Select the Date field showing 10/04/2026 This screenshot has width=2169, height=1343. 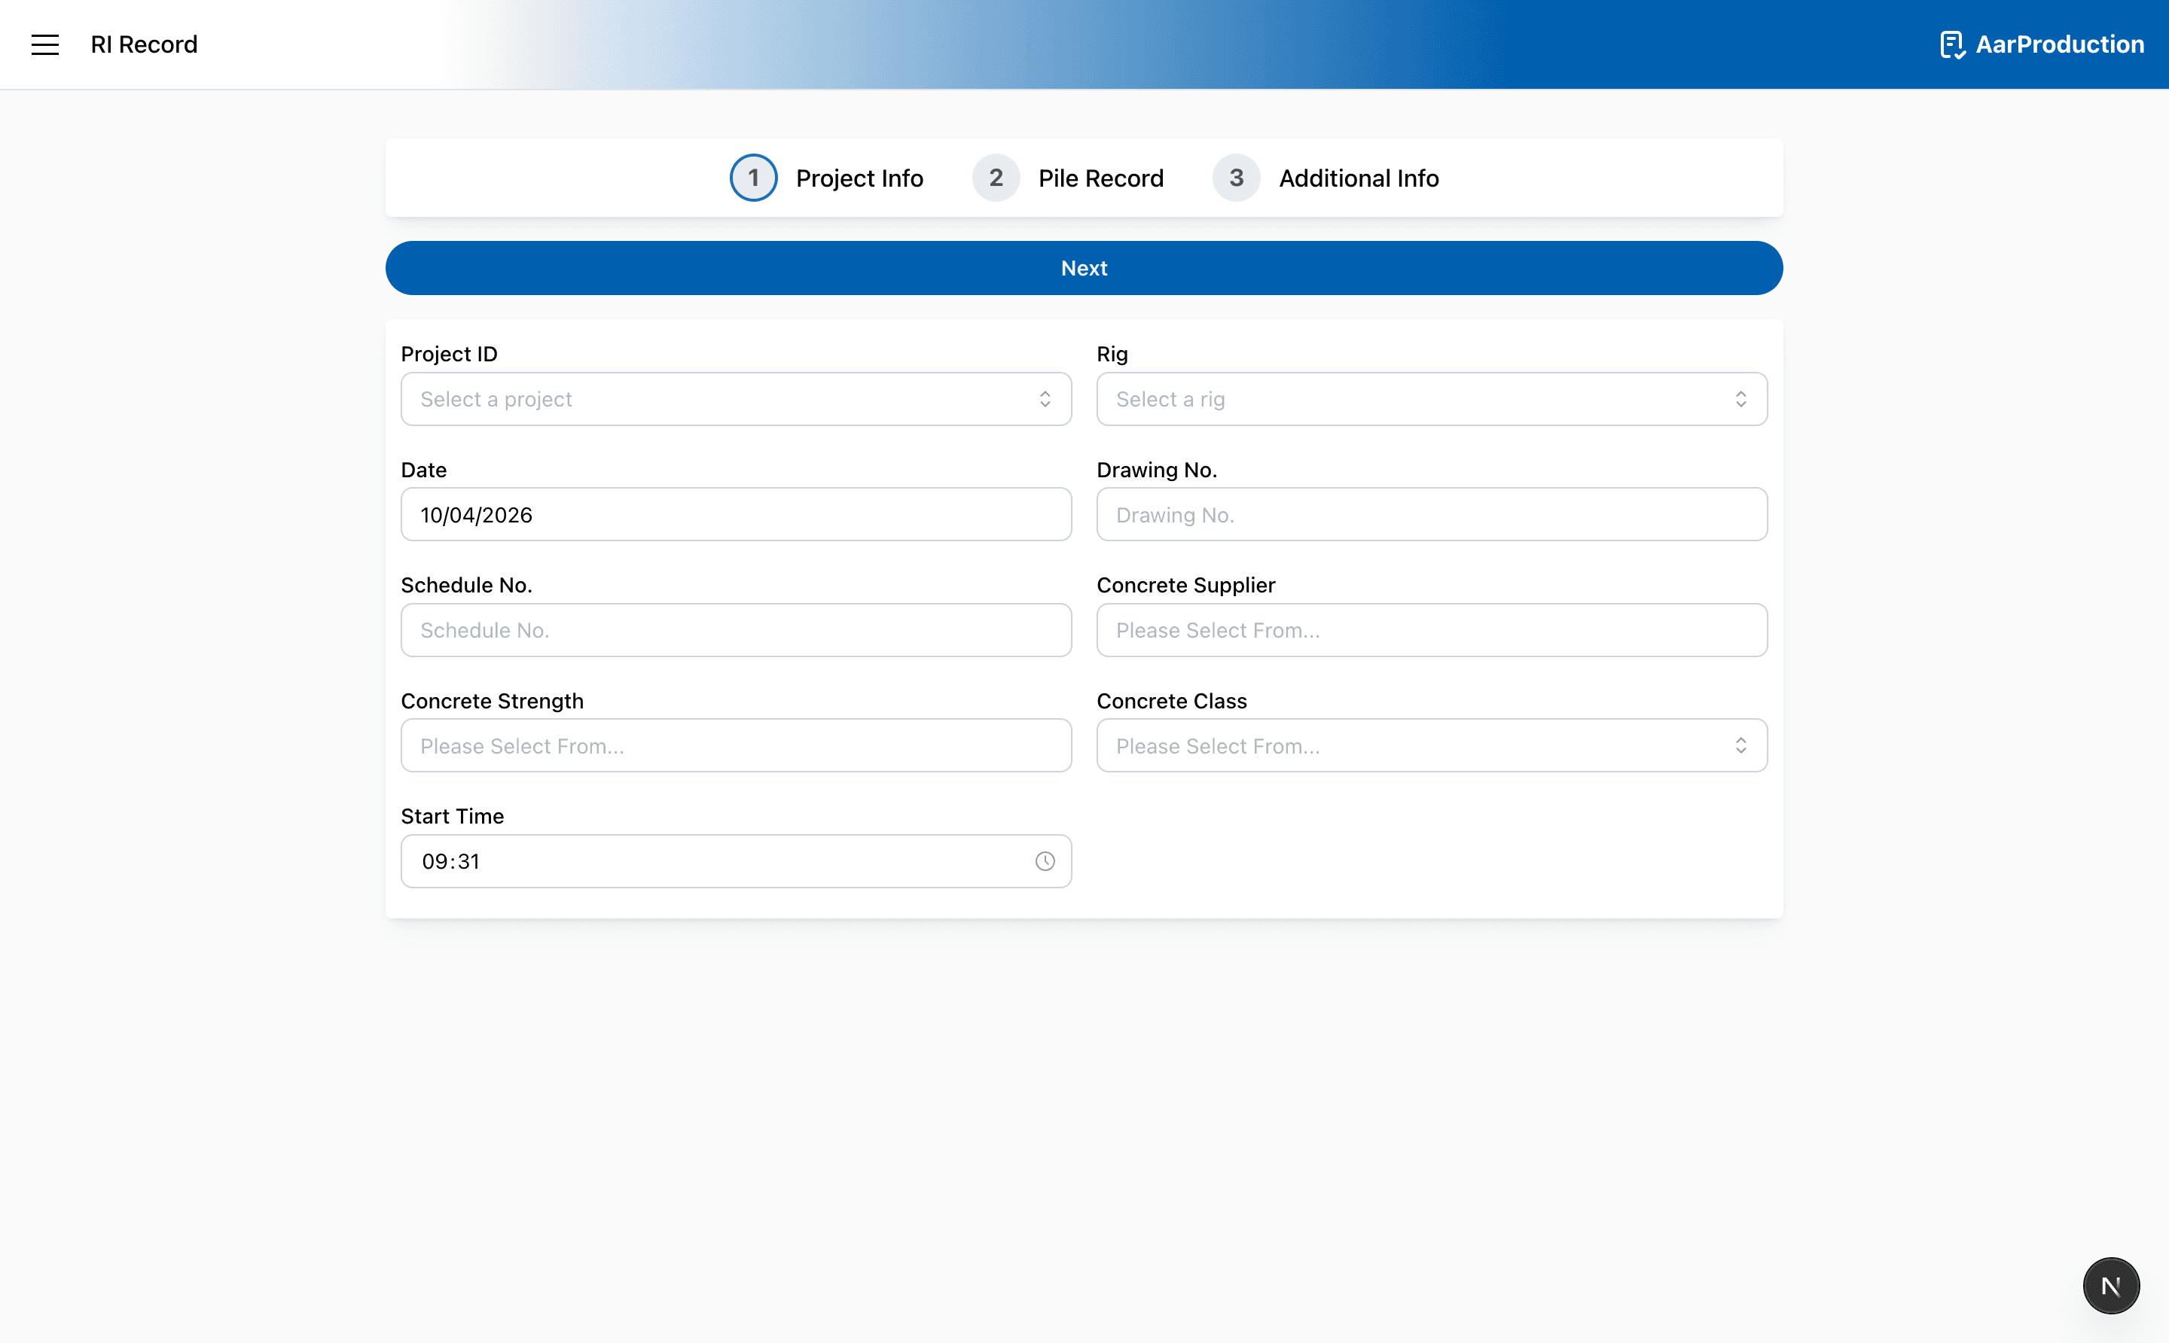(x=736, y=514)
